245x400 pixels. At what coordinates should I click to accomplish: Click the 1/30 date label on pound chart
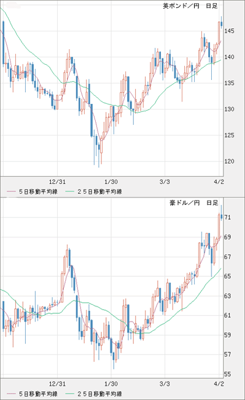click(x=111, y=182)
